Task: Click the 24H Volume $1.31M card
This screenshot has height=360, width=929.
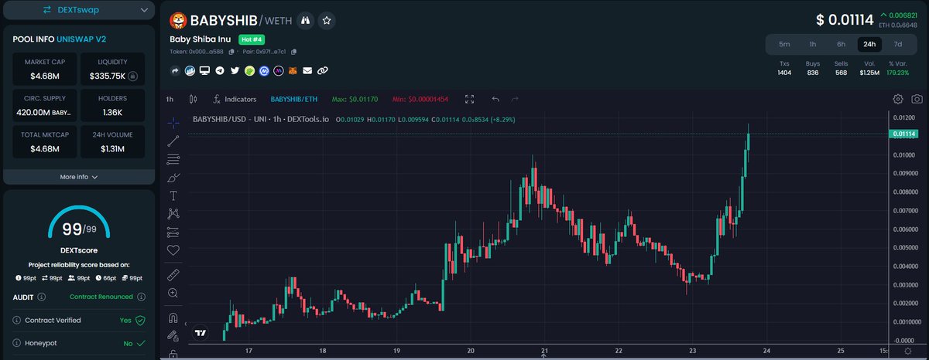Action: [113, 141]
